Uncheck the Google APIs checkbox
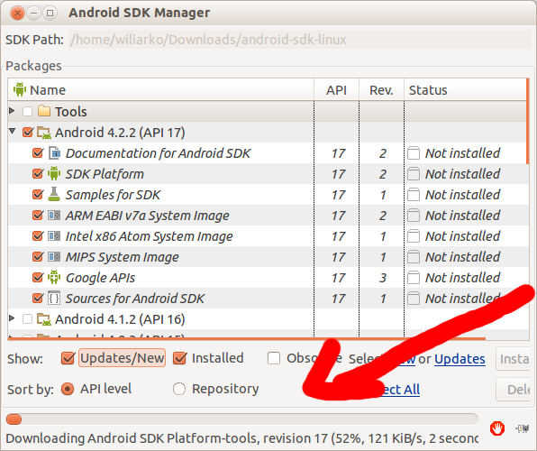Viewport: 537px width, 451px height. [38, 277]
